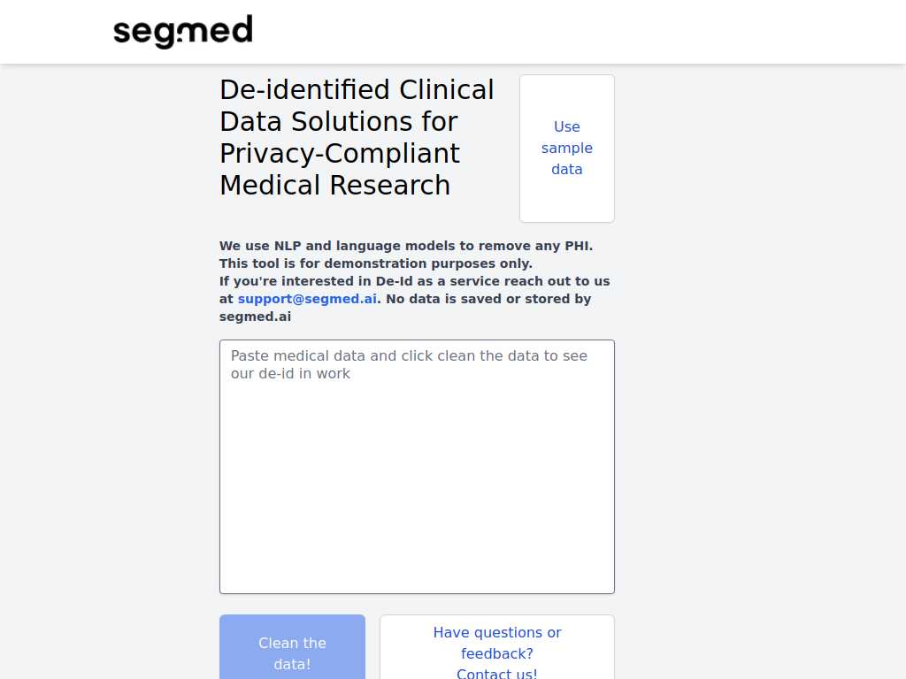Run de-identification with Clean the data!

[x=292, y=647]
